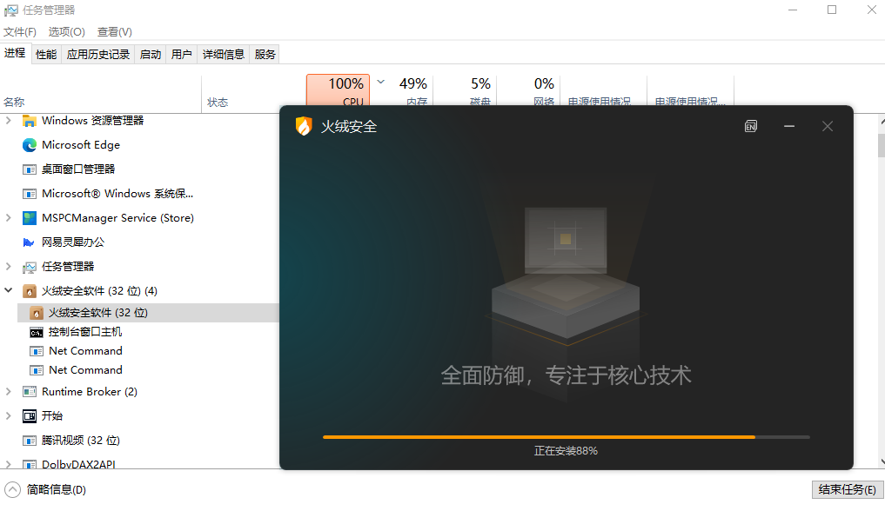Click the 火绒安全 shield logo
885x511 pixels.
point(304,126)
